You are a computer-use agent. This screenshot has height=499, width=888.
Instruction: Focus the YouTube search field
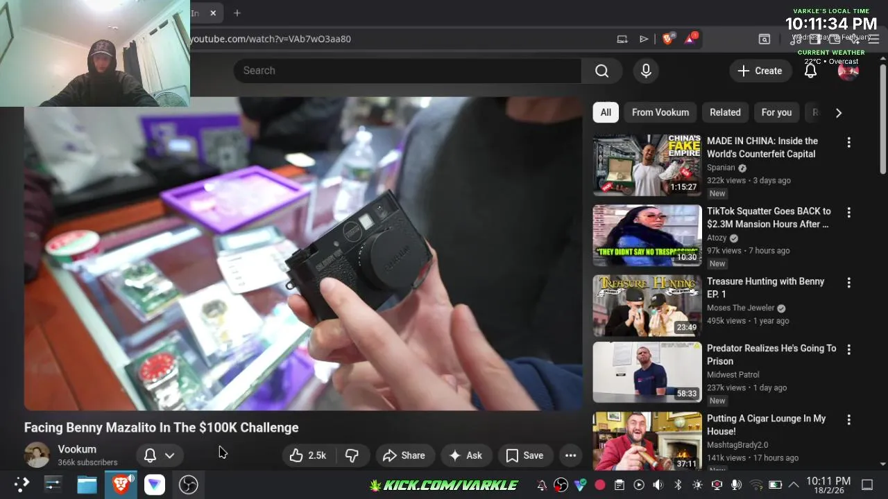pyautogui.click(x=408, y=71)
